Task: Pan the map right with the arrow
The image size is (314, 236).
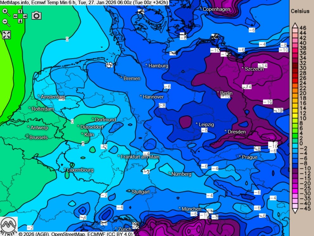Action: [x=25, y=16]
